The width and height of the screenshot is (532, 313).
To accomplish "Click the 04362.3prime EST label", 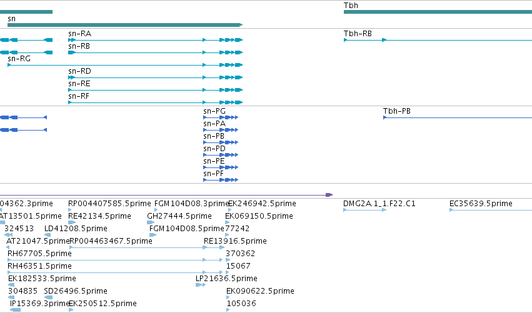I will click(x=26, y=204).
